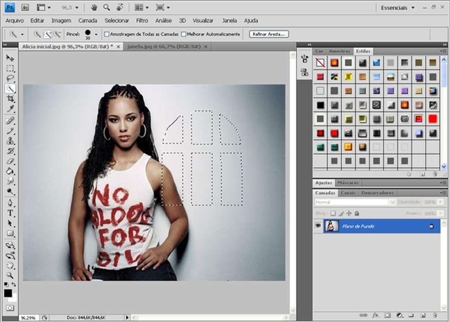Screen dimensions: 450x322
Task: Open the Camada menu
Action: coord(87,21)
